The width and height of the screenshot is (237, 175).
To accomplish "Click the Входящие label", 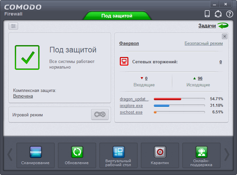I will [144, 85].
